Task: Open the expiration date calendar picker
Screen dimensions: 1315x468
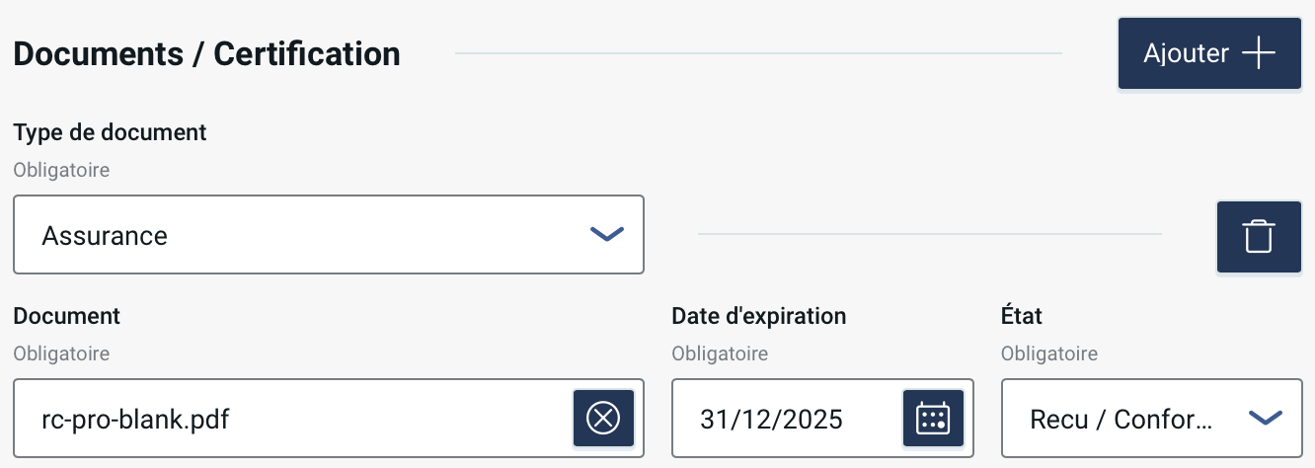Action: 933,419
